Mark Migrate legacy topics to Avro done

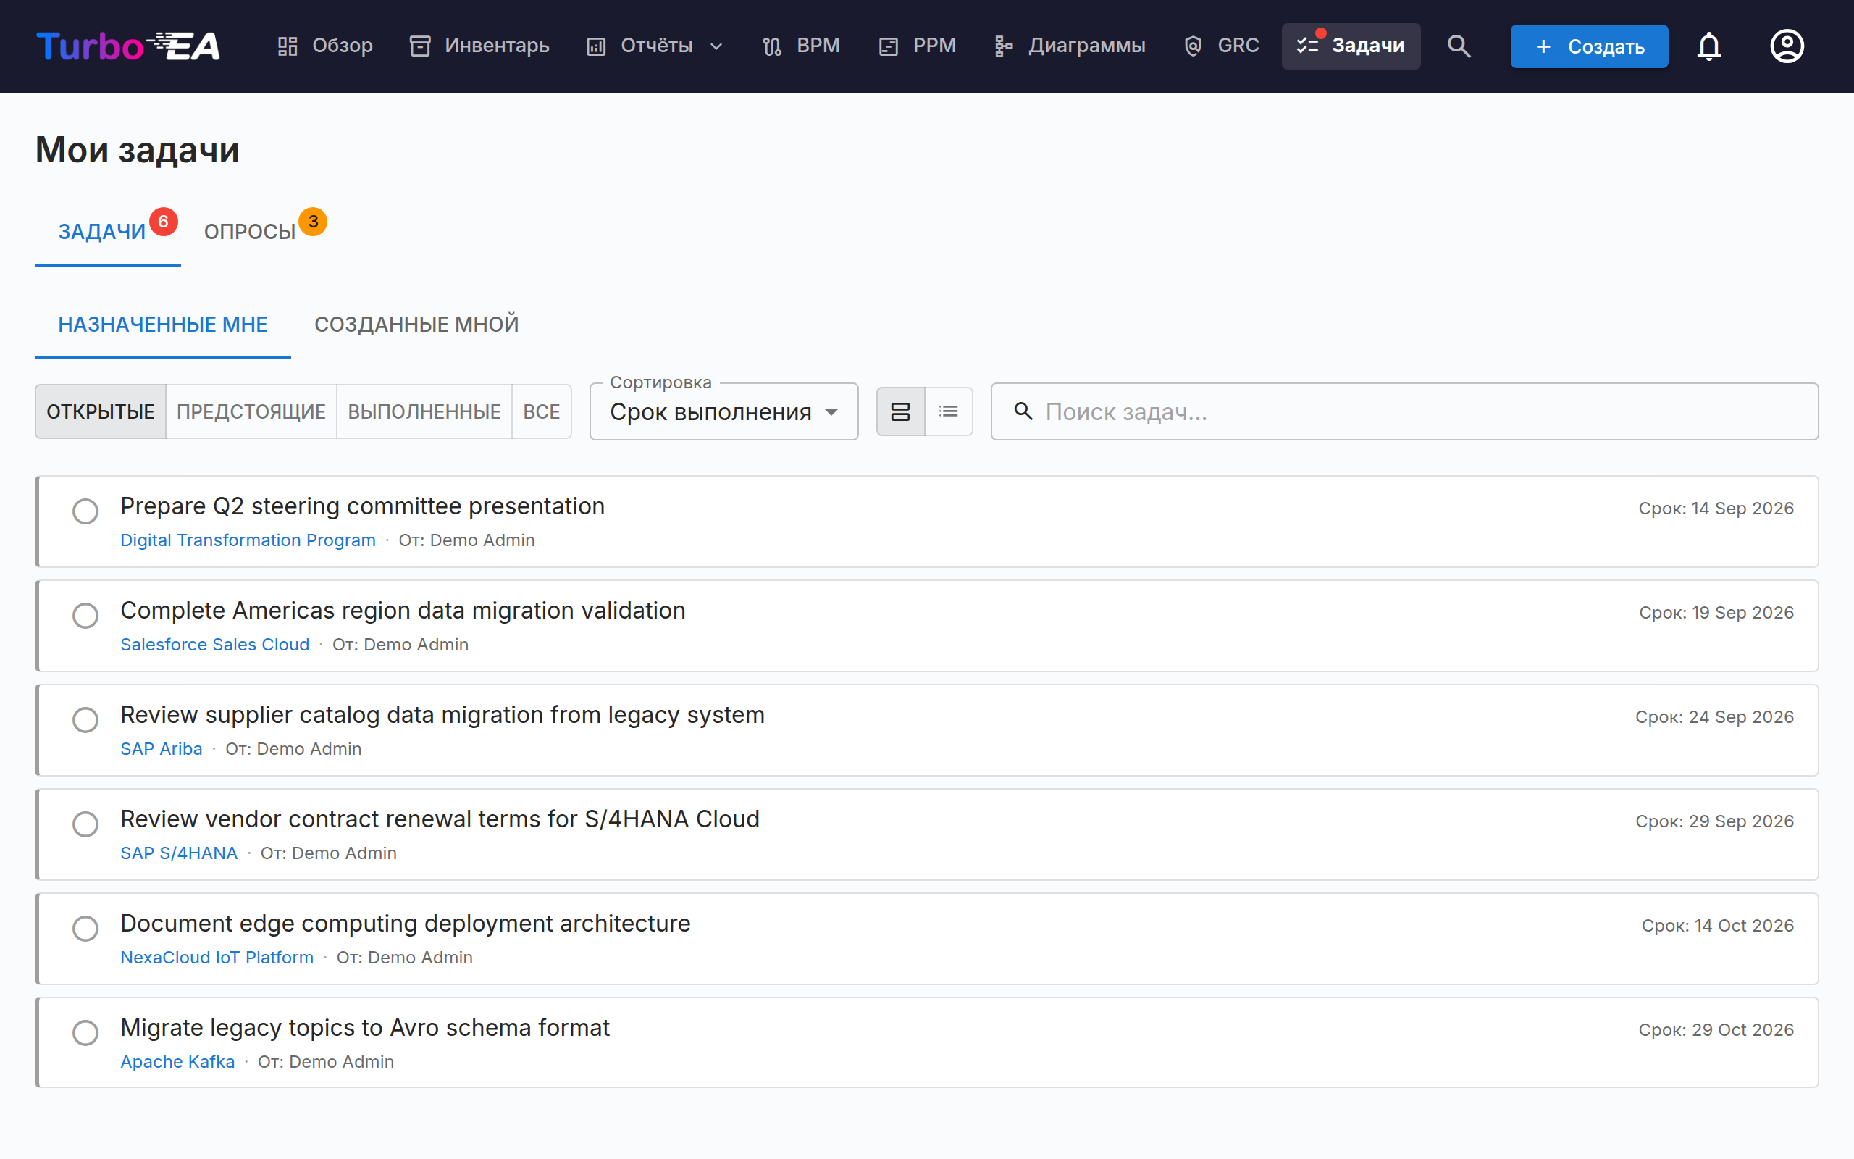(x=85, y=1032)
